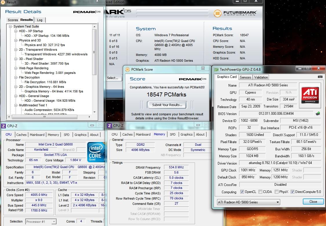Select Graphics Memory - 64 lines: 4114.156 fps
This screenshot has width=326, height=226.
click(x=54, y=91)
